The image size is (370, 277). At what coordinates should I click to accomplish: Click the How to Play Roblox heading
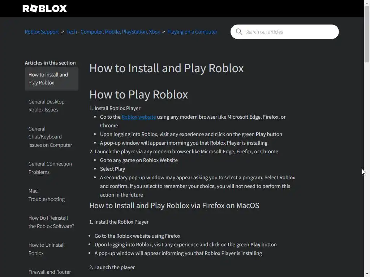(138, 94)
